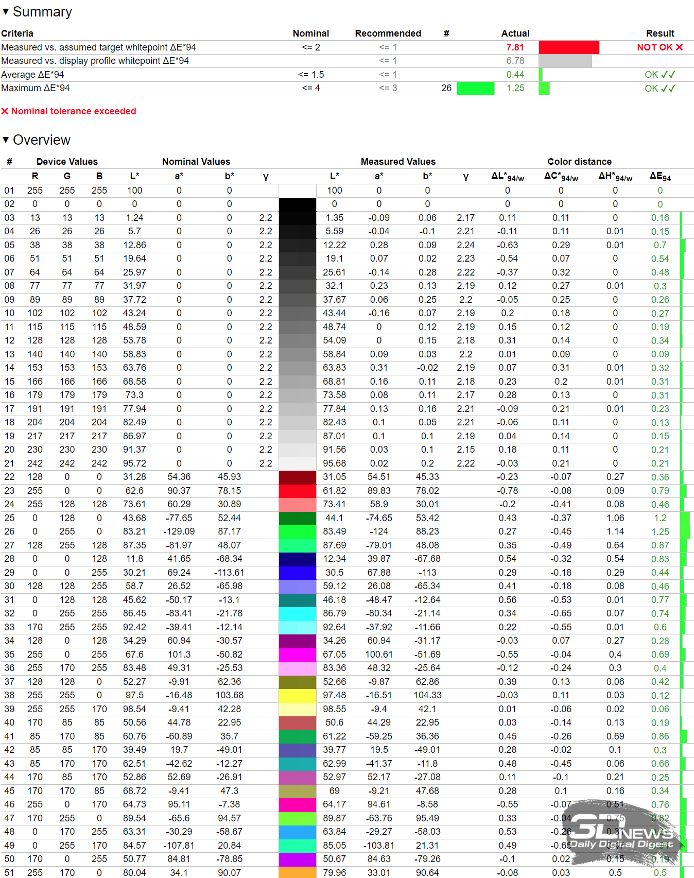Click measured a* value 100.61
The image size is (694, 878).
click(379, 655)
